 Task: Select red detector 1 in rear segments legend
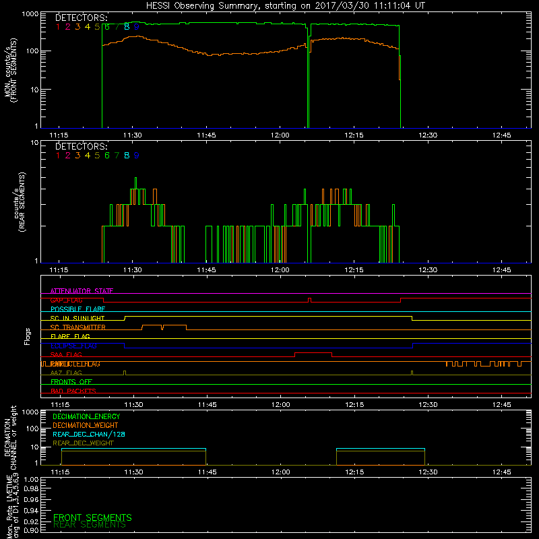point(58,156)
